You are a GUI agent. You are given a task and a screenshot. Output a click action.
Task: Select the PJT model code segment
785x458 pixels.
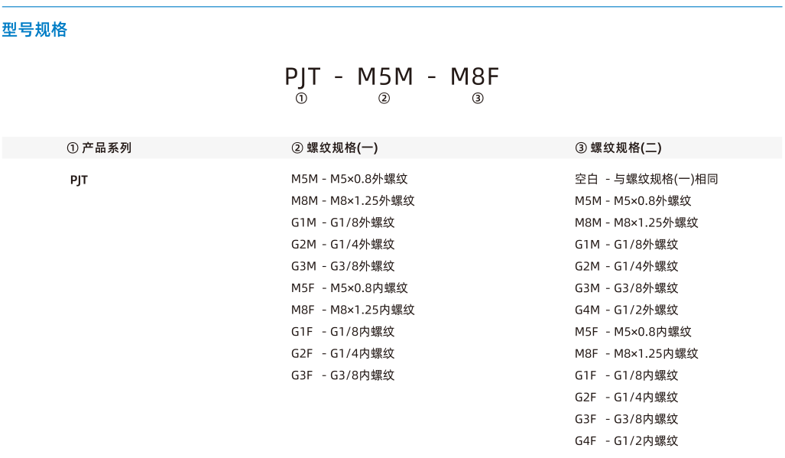(x=303, y=76)
